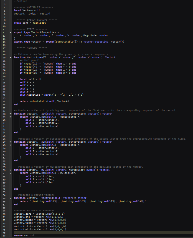Click the 'if typeof(W)' check line
Image resolution: width=193 pixels, height=238 pixels.
(x=48, y=73)
